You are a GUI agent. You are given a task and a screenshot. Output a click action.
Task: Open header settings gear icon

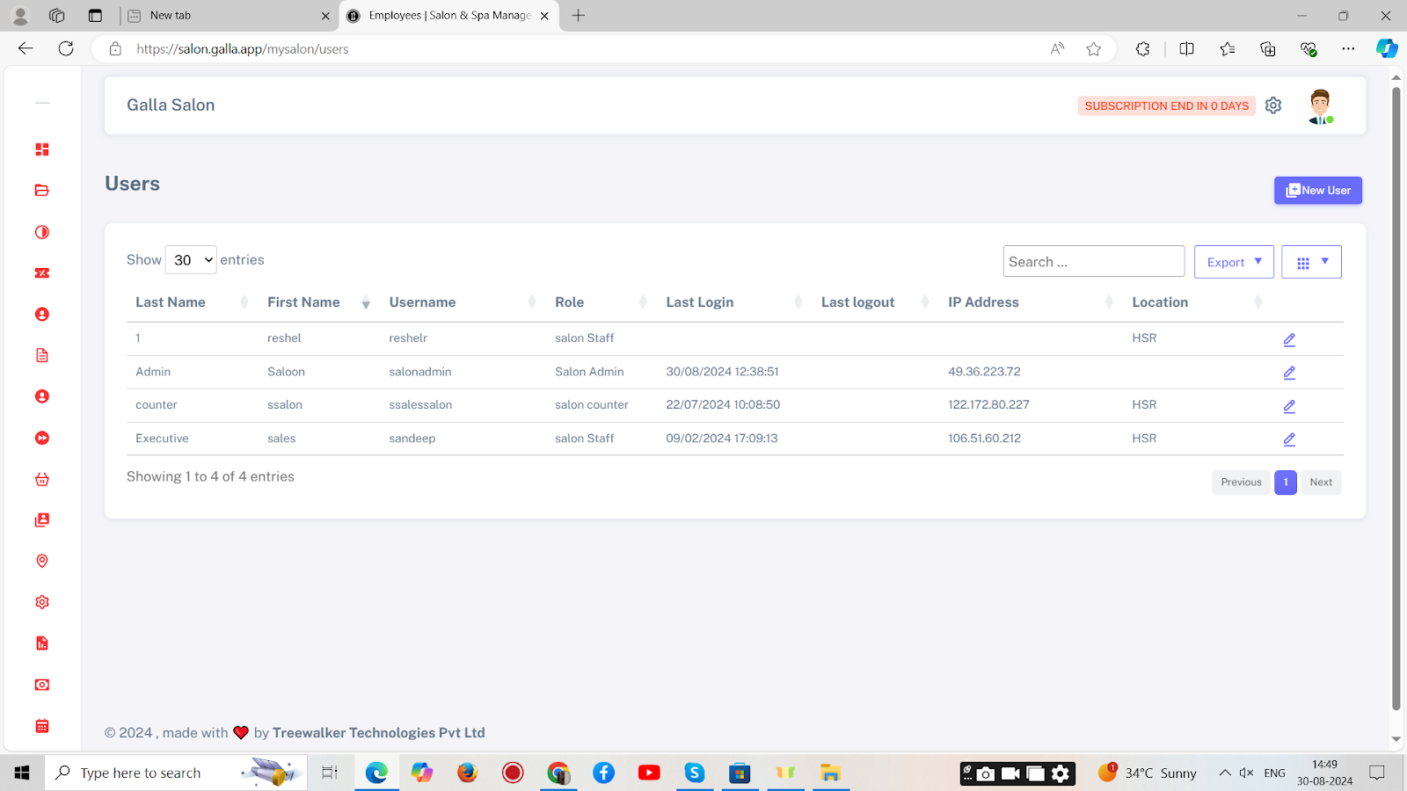coord(1273,105)
